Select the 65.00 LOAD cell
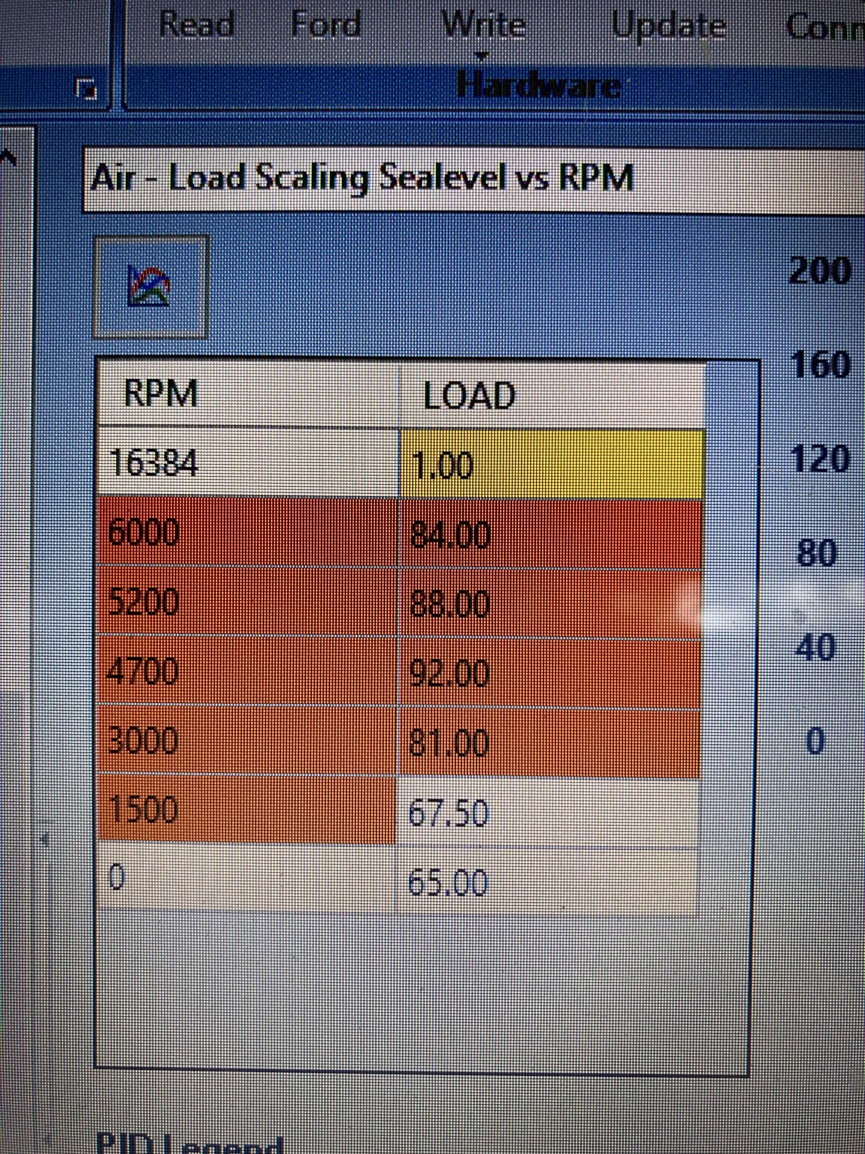The height and width of the screenshot is (1154, 865). 548,881
